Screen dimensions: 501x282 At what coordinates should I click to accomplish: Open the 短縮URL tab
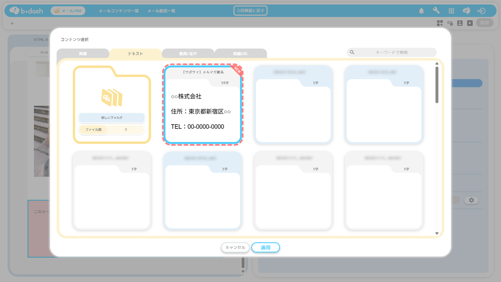pos(240,54)
